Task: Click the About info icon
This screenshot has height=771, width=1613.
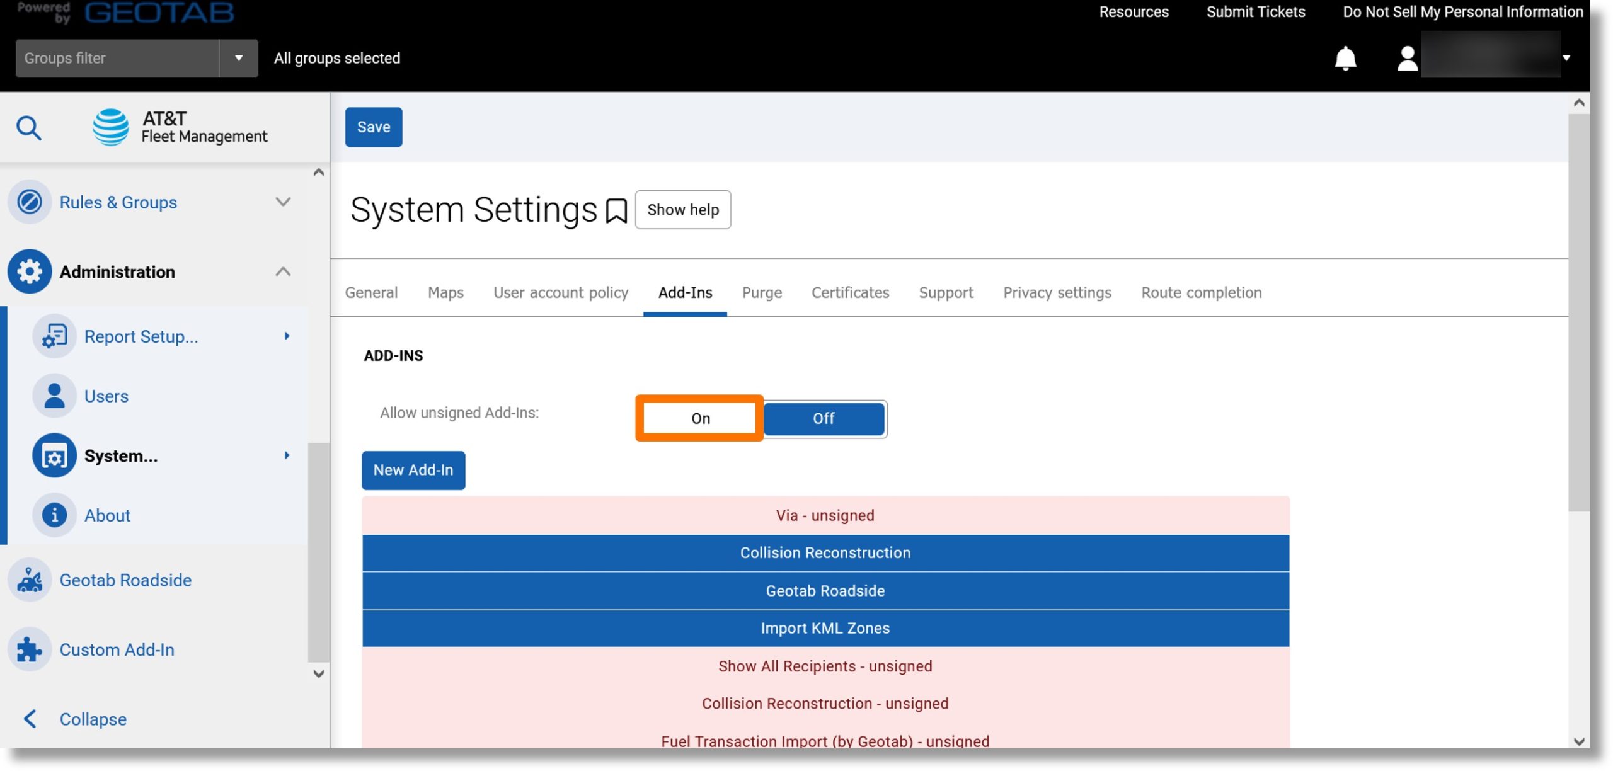Action: pyautogui.click(x=54, y=515)
